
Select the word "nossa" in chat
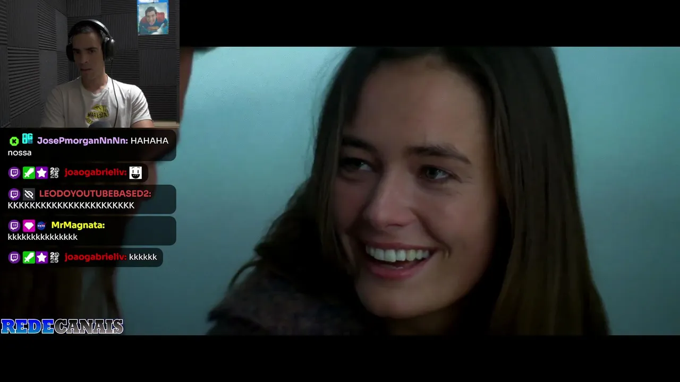20,153
